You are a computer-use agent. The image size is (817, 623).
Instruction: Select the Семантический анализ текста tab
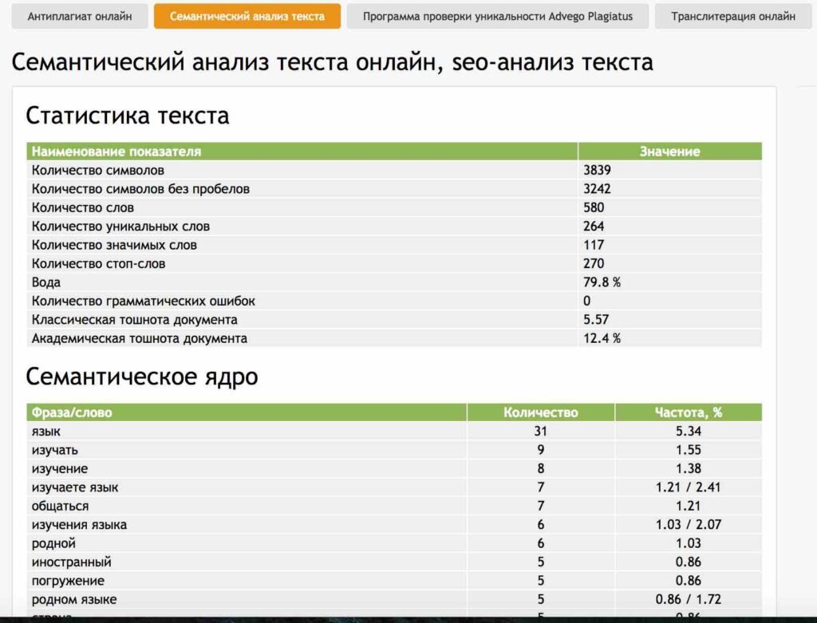coord(249,15)
